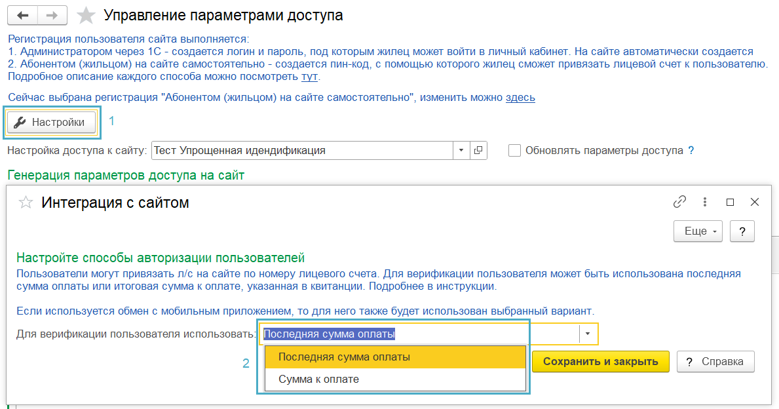
Task: Click the Настройка доступа к сайту field
Action: [302, 151]
